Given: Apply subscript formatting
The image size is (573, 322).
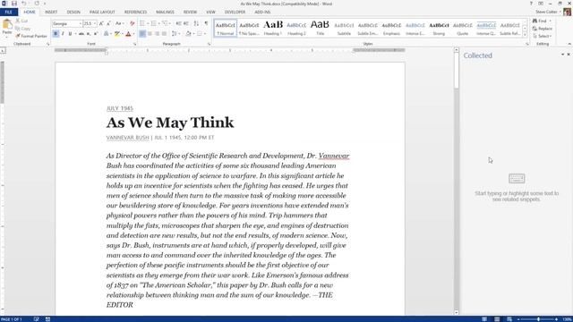Looking at the screenshot, I should (x=89, y=34).
